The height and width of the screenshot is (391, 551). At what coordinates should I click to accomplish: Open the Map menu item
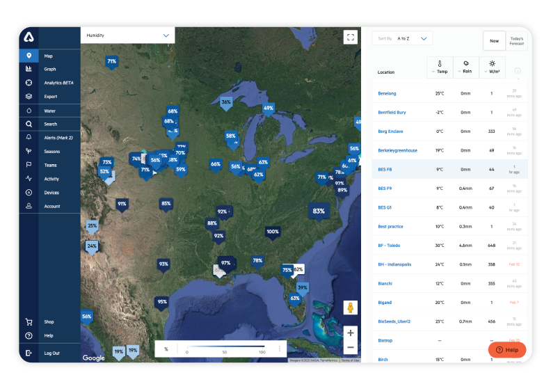coord(49,56)
